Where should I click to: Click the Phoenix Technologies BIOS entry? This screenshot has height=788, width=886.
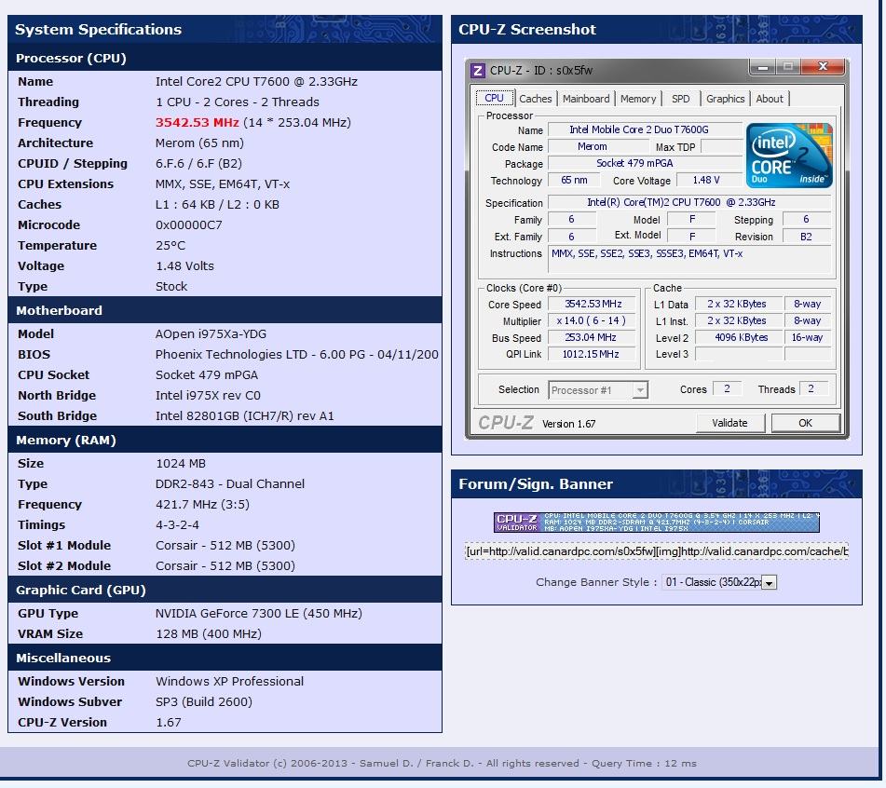point(296,354)
